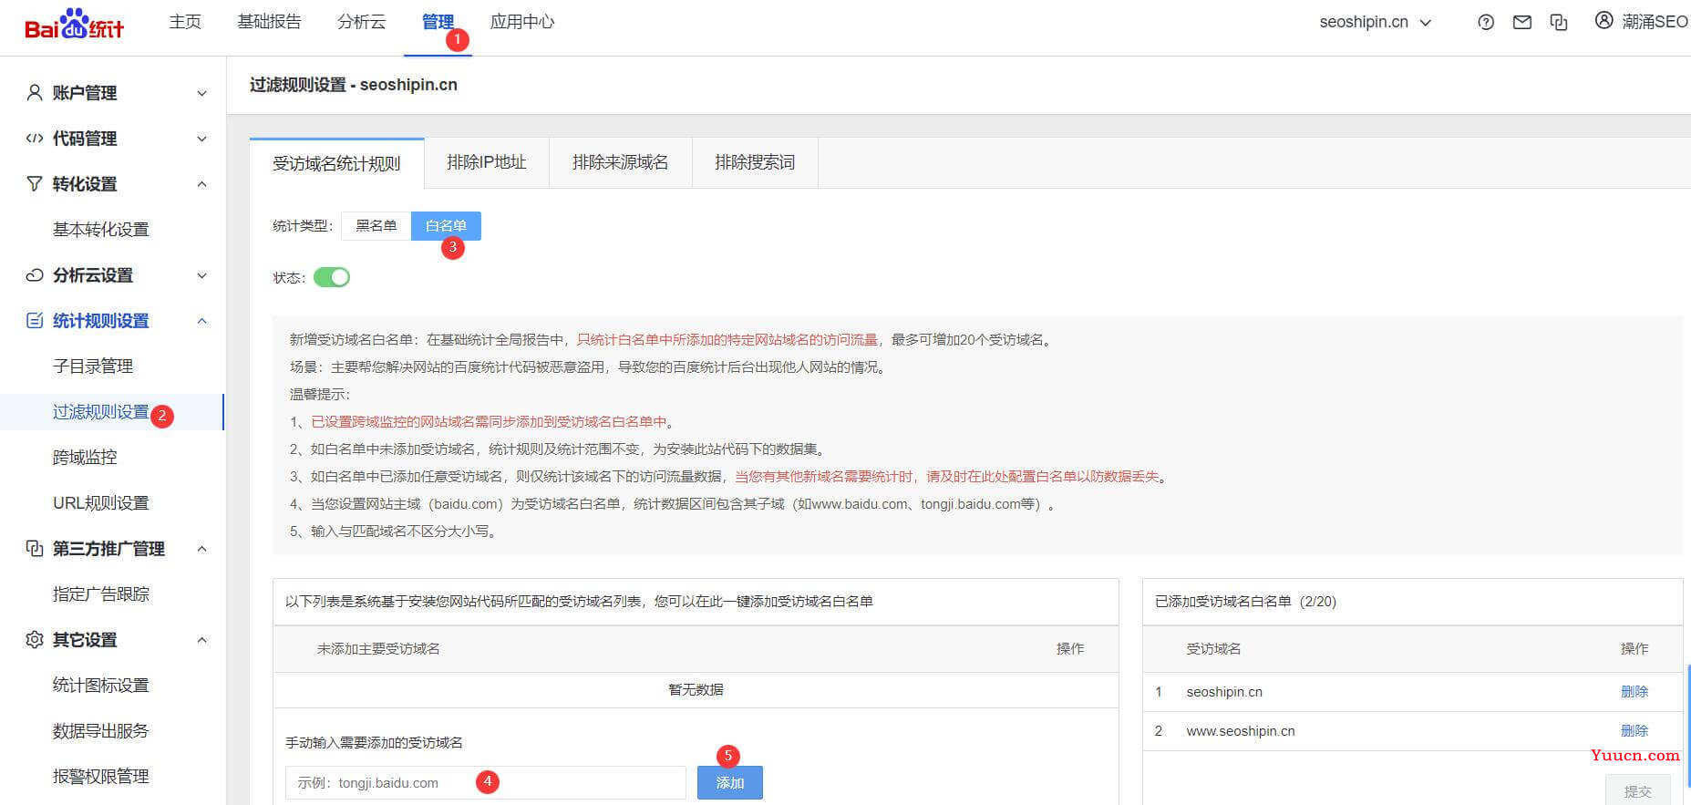Open 子目录管理 in sidebar

93,366
